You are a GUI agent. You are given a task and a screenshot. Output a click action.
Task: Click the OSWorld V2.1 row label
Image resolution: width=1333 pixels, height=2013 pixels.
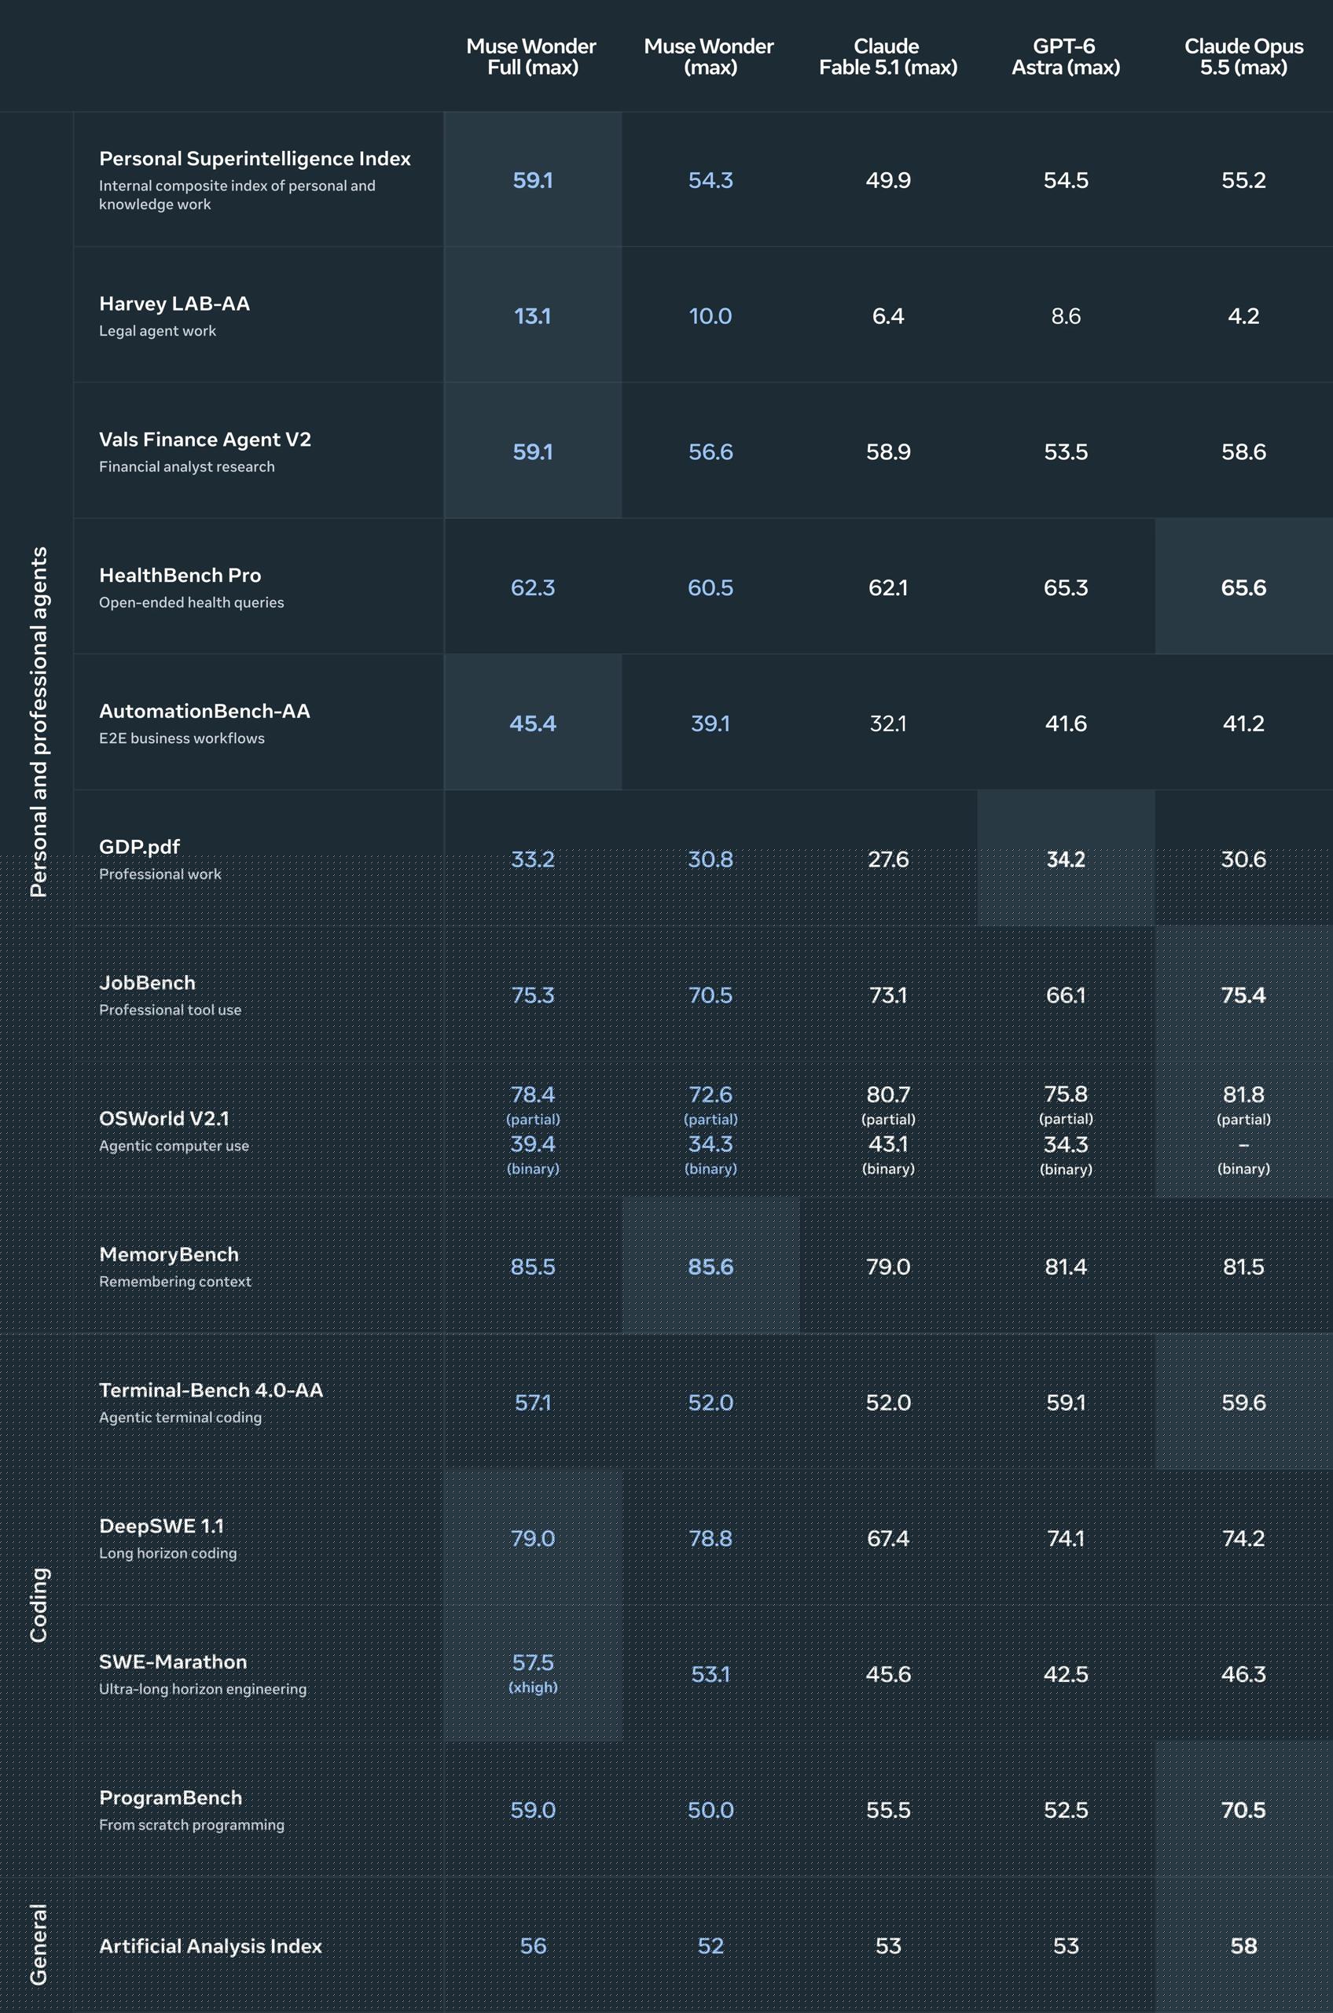[x=164, y=1119]
